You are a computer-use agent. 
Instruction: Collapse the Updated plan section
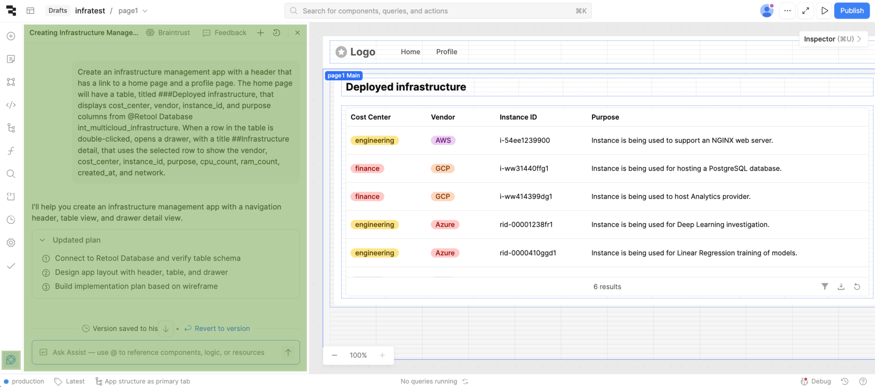tap(42, 240)
